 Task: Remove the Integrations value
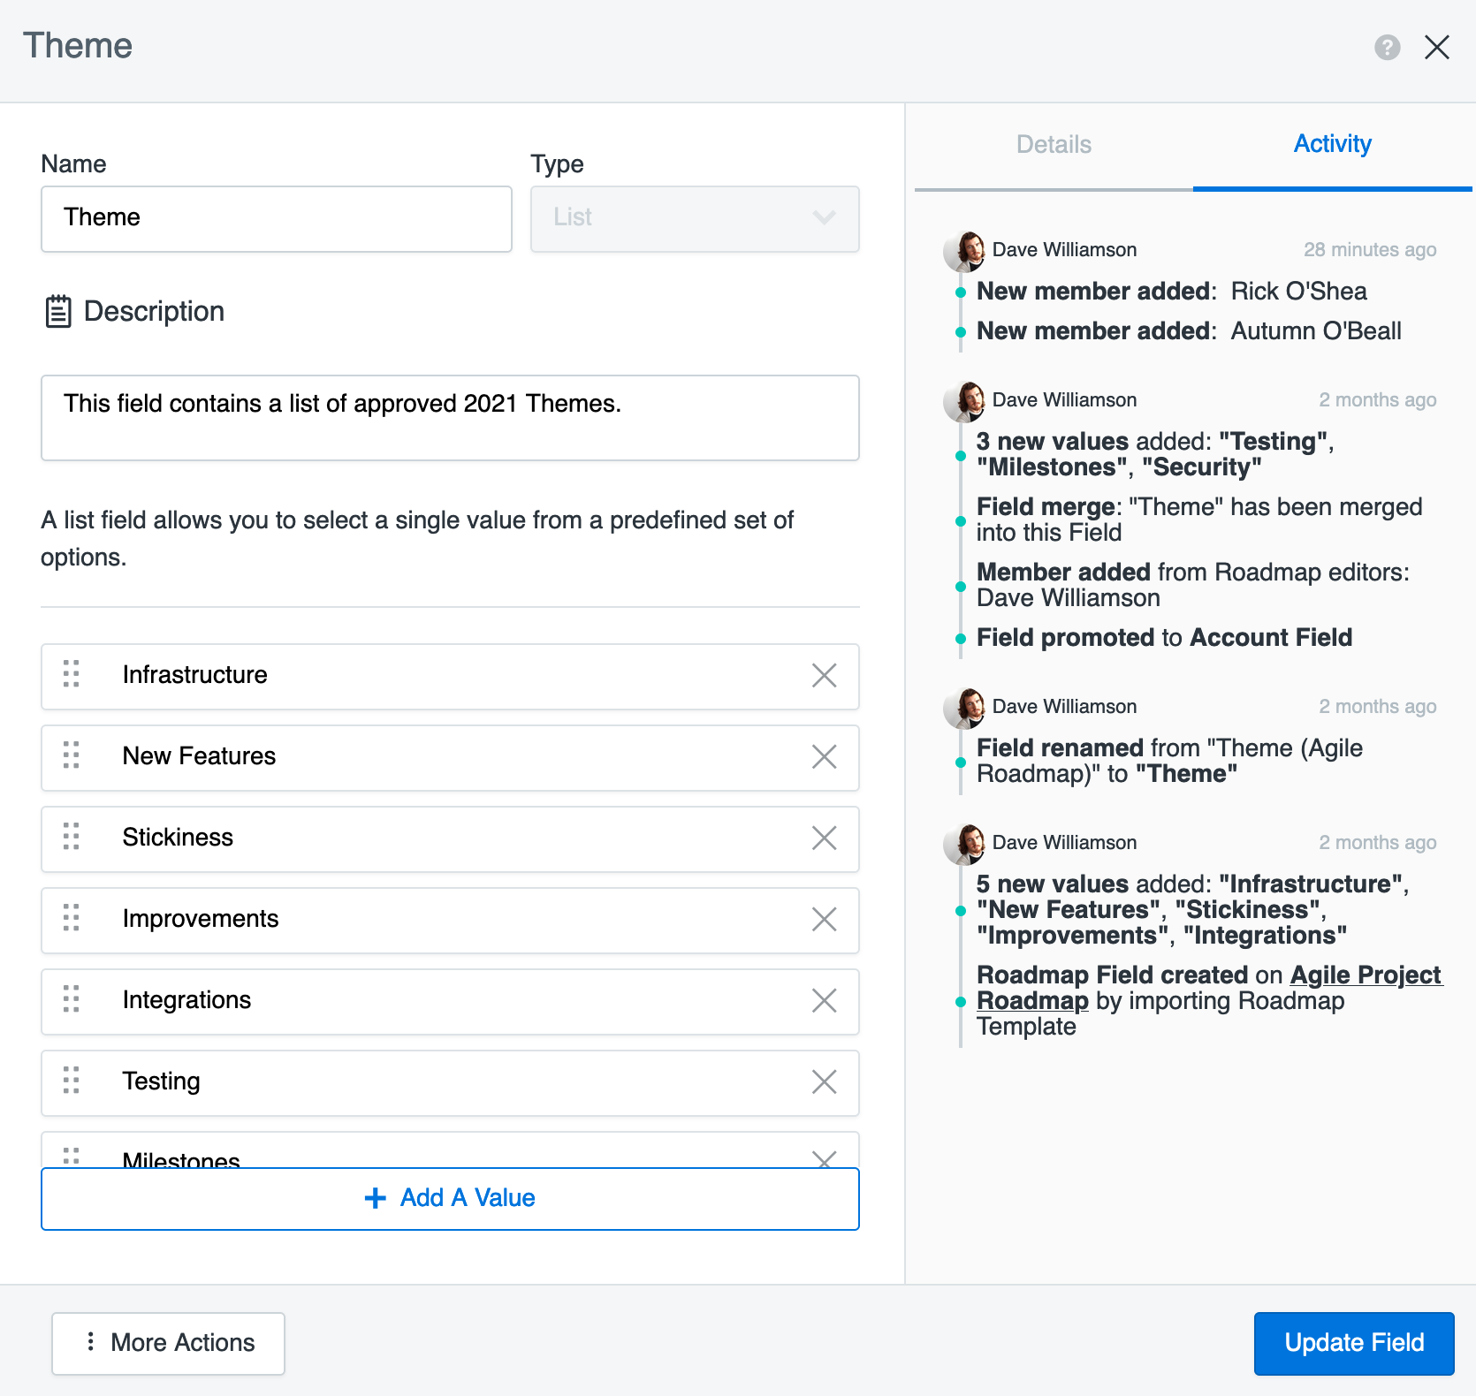[824, 1001]
